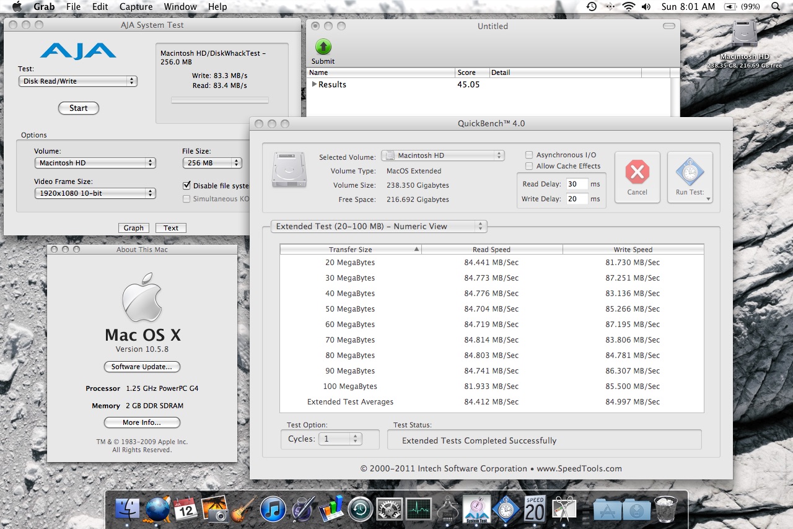The height and width of the screenshot is (529, 793).
Task: Open System Profiler chip icon in dock
Action: [x=447, y=509]
